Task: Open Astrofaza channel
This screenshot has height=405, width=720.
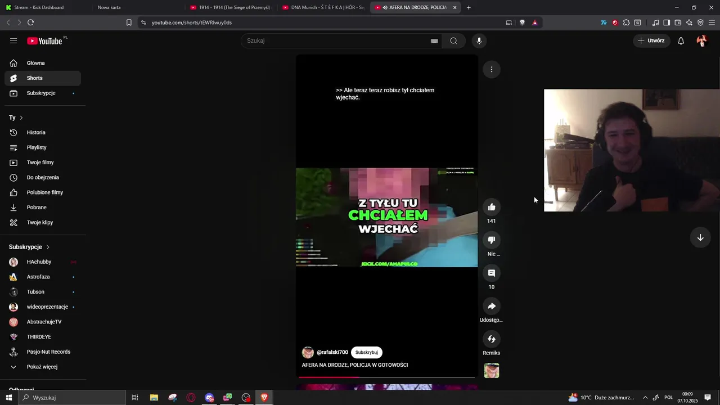Action: (43, 277)
